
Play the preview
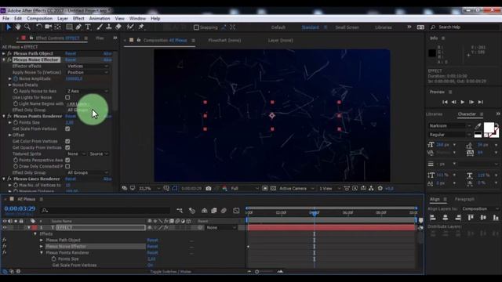click(463, 102)
